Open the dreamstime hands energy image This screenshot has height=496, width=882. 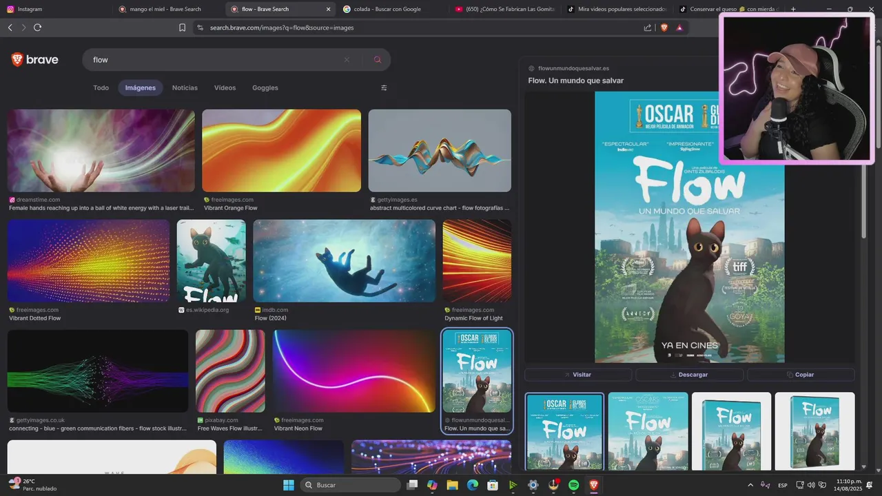click(x=101, y=150)
